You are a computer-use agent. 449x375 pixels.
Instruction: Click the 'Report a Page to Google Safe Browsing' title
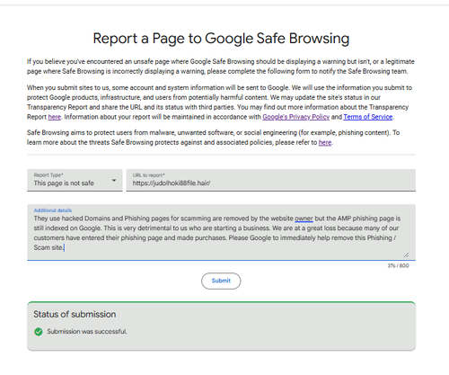tap(221, 39)
